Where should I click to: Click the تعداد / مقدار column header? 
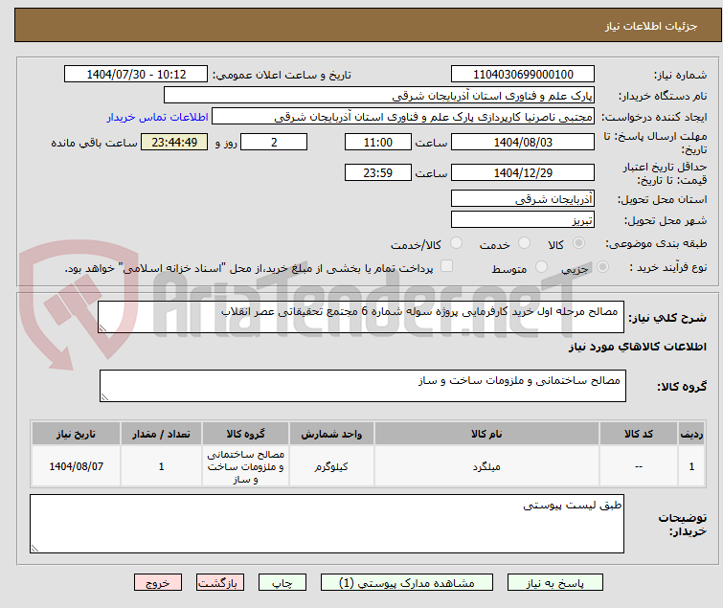161,434
